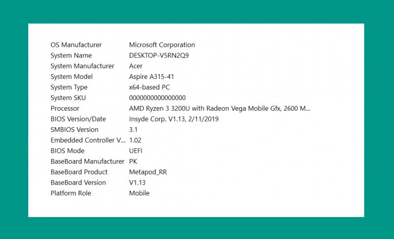Click the Aspire A315-41 model value
Viewport: 394px width, 239px height.
(x=151, y=76)
